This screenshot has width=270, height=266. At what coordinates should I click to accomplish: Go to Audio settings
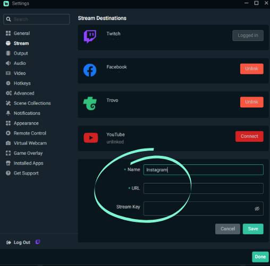click(20, 63)
